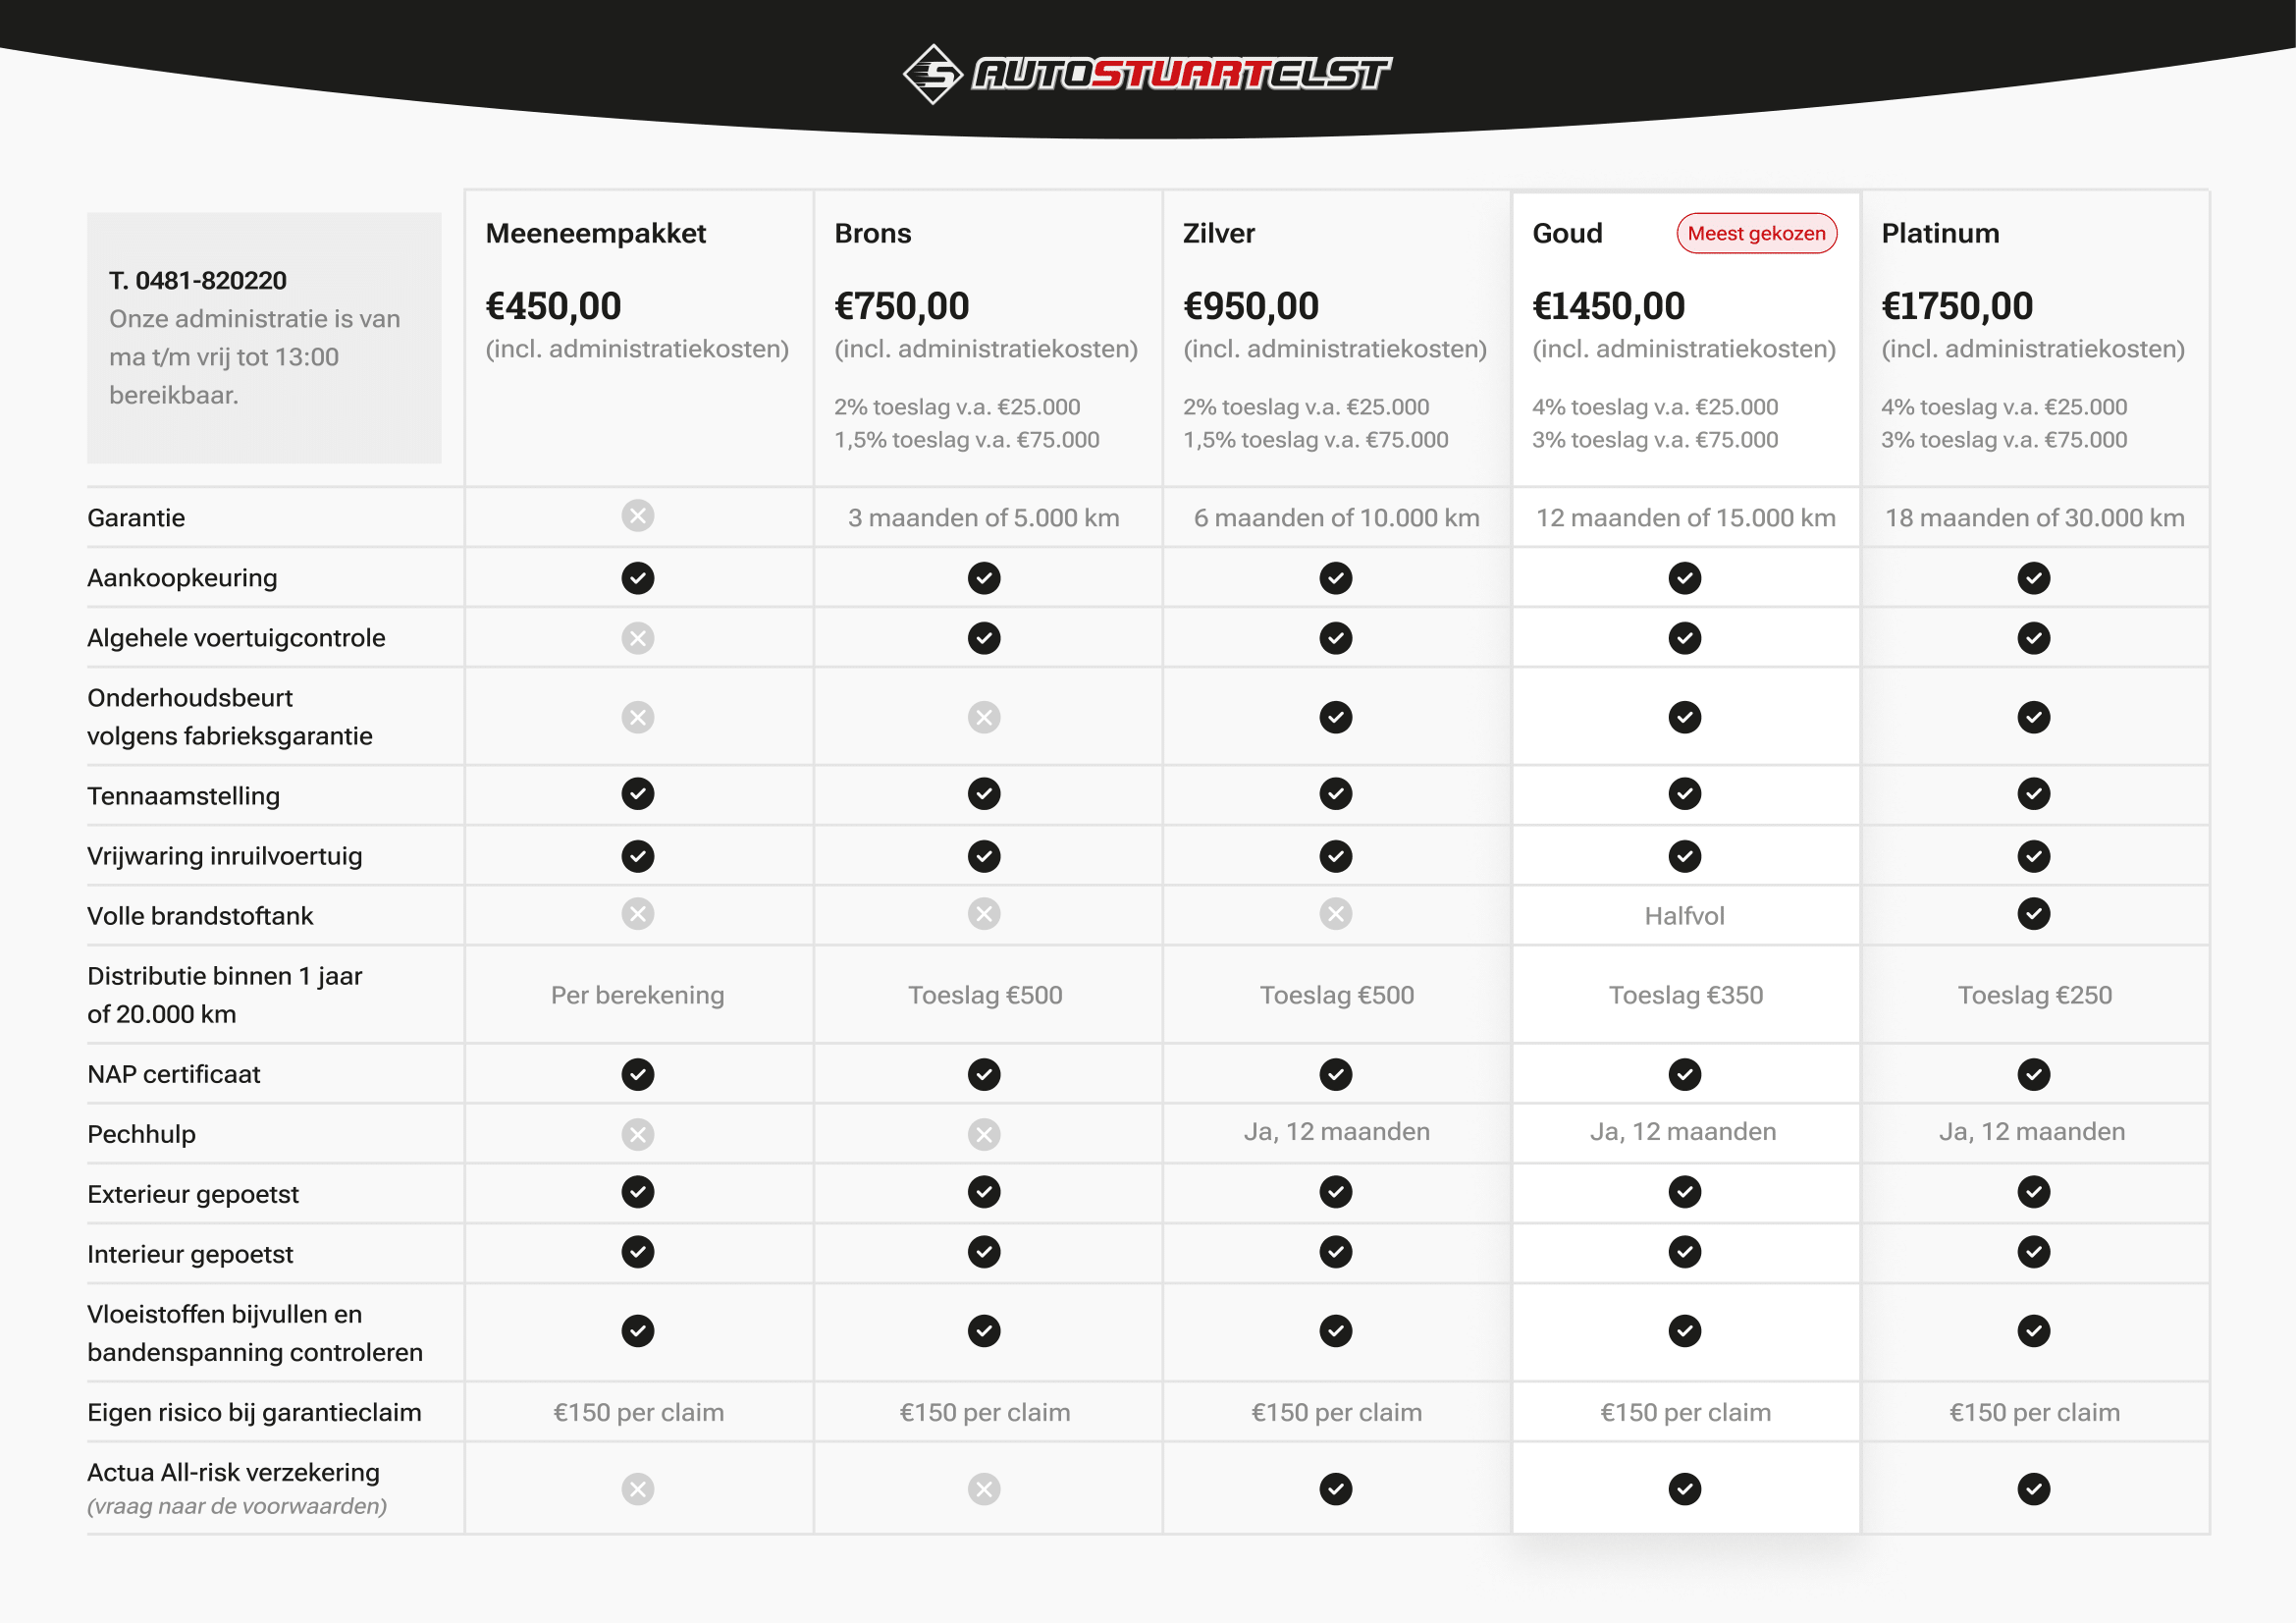Viewport: 2296px width, 1623px height.
Task: Click Halfvol text in Goud column
Action: (x=1684, y=916)
